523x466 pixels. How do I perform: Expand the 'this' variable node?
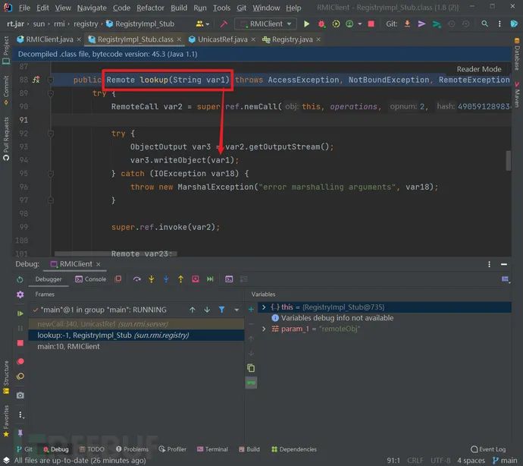[264, 307]
